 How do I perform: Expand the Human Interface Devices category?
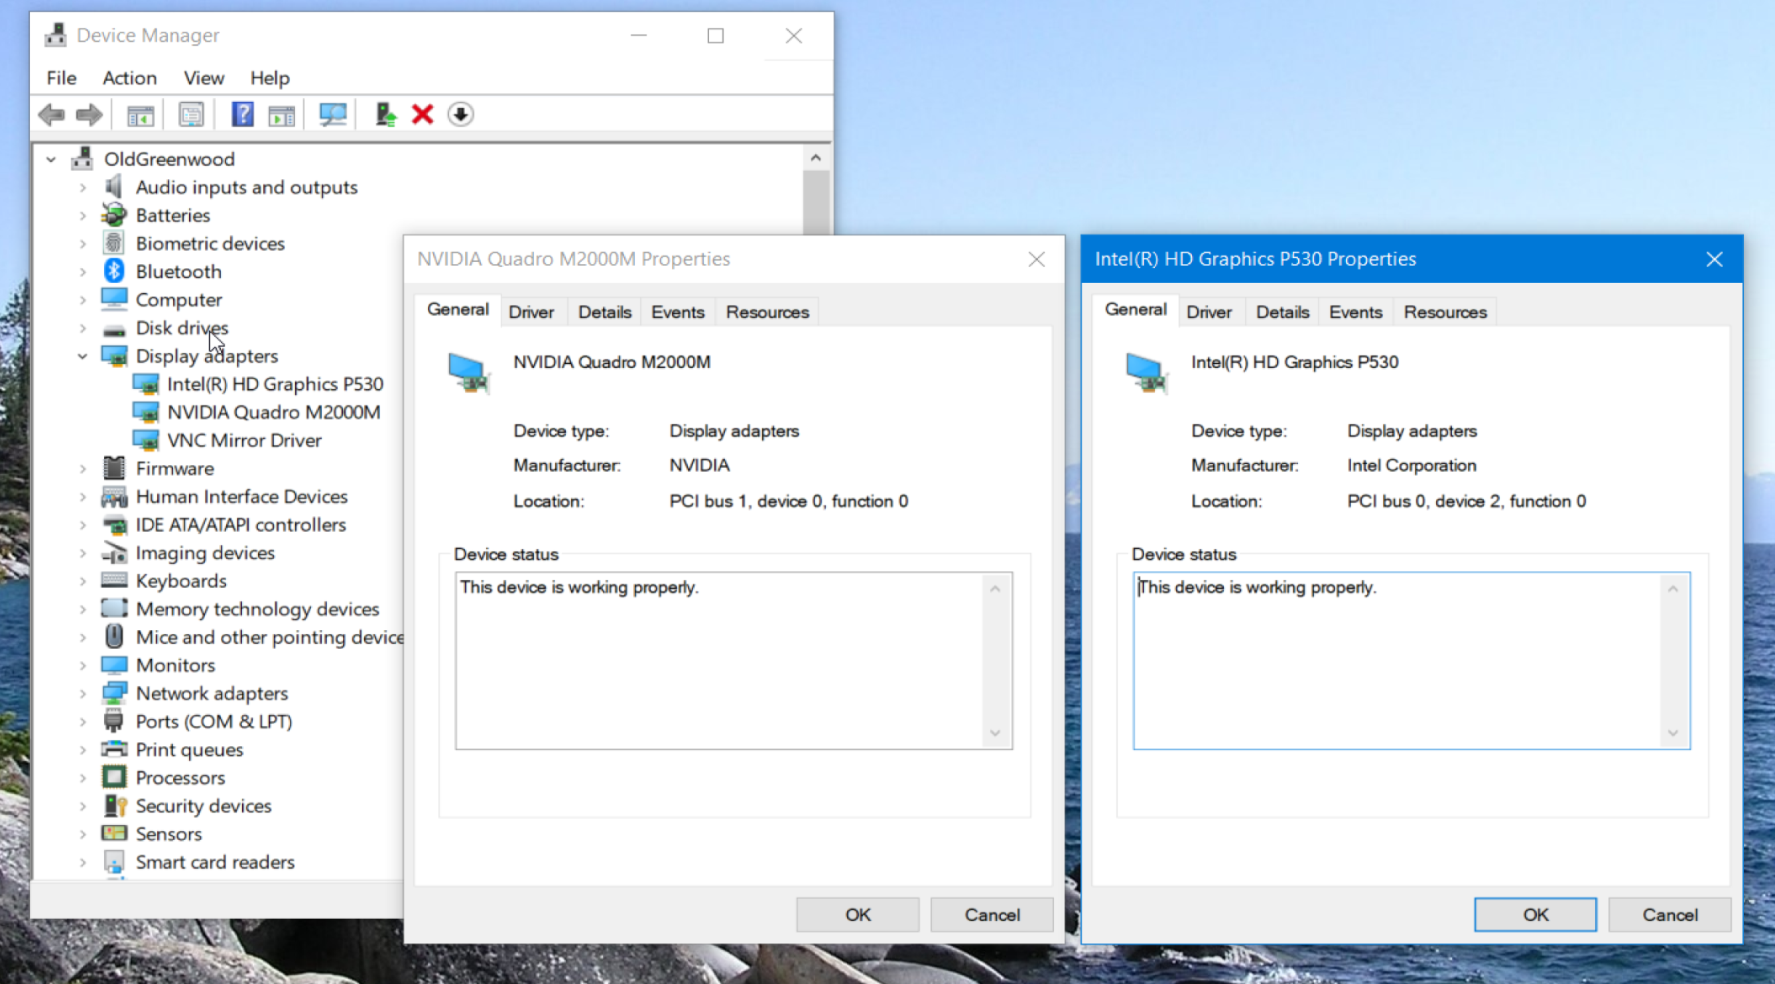coord(83,497)
